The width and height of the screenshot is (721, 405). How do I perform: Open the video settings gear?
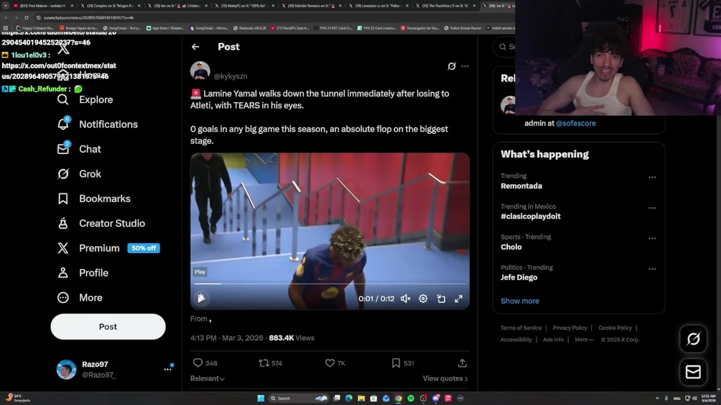click(x=423, y=299)
